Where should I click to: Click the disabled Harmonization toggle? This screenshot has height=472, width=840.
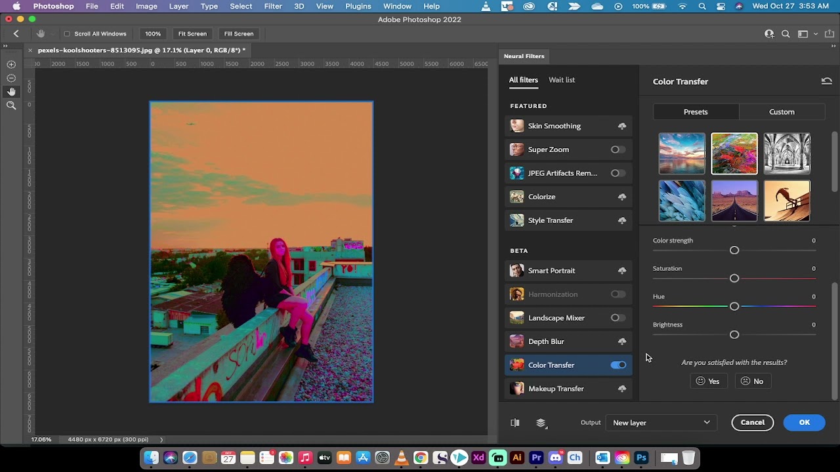(618, 294)
